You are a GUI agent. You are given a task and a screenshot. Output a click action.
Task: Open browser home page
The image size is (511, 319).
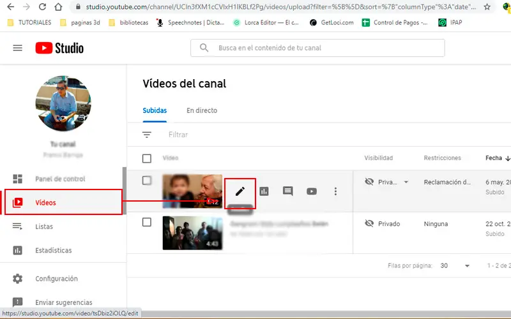tap(58, 7)
